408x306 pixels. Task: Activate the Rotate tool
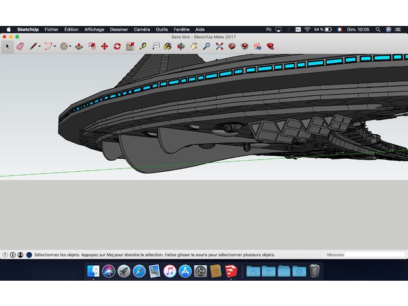click(117, 47)
